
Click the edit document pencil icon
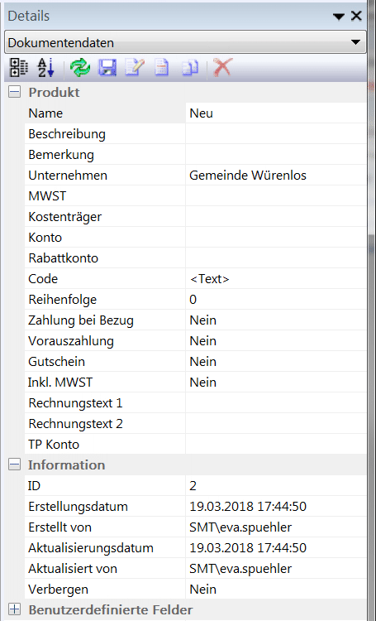point(135,67)
